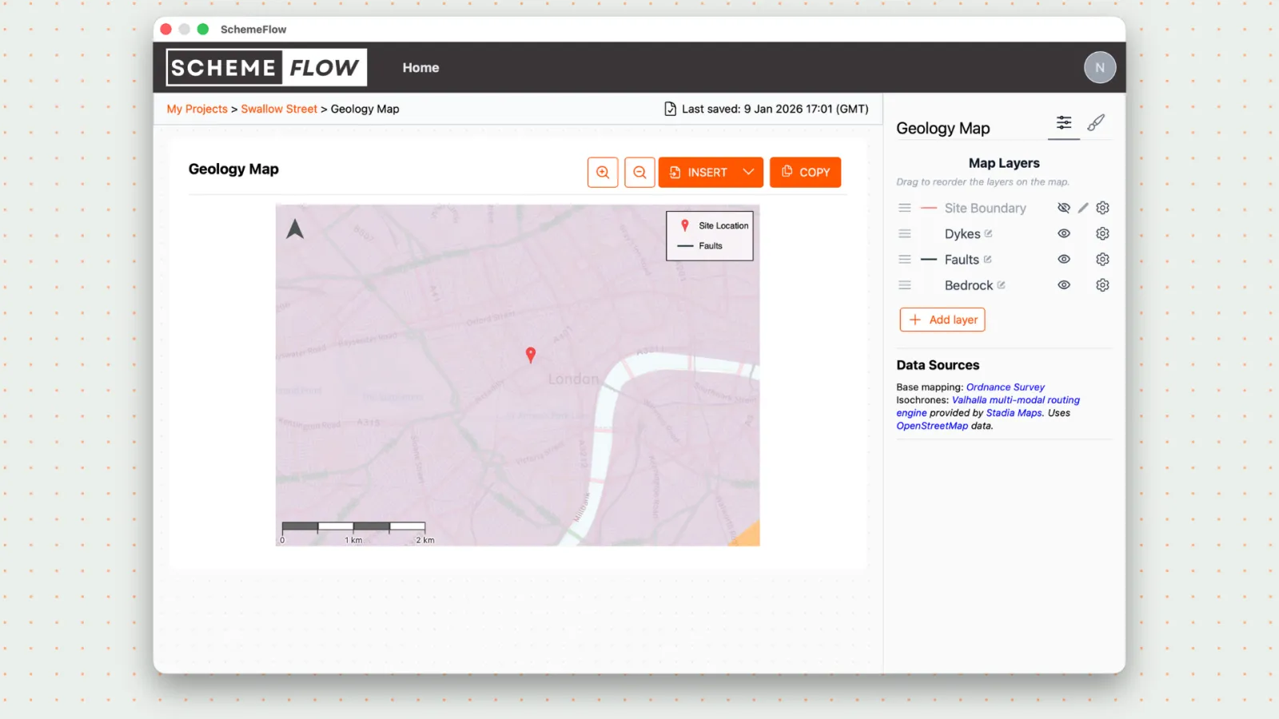
Task: Open the Ordnance Survey link
Action: pyautogui.click(x=1005, y=387)
